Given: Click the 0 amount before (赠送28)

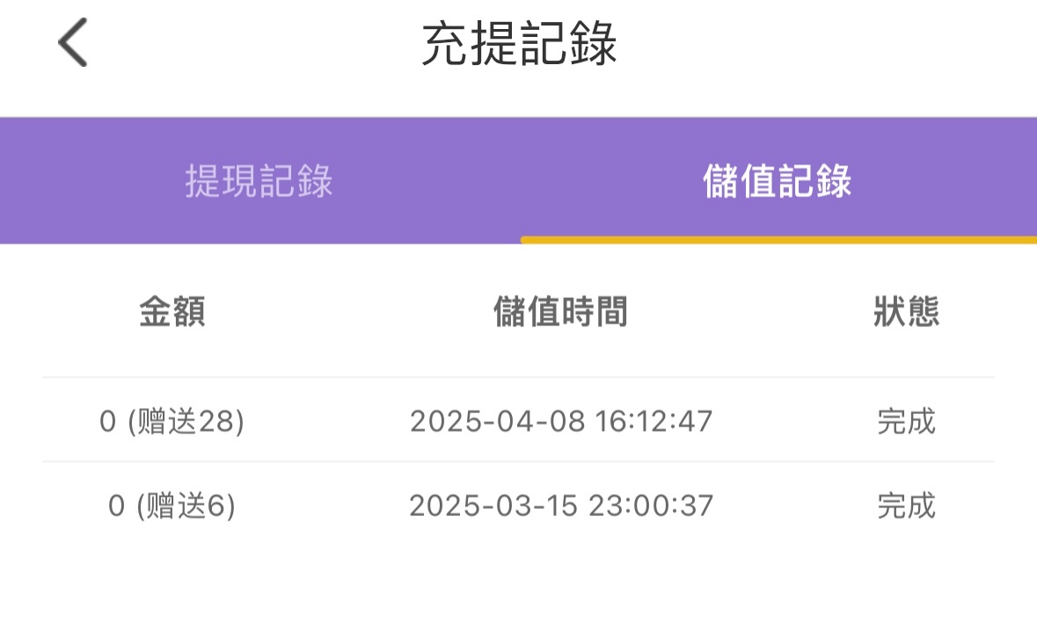Looking at the screenshot, I should tap(107, 422).
